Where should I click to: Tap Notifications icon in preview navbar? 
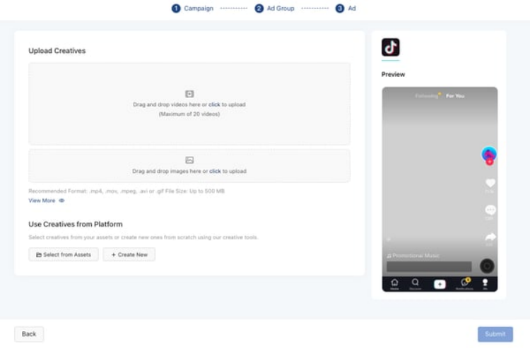pyautogui.click(x=464, y=284)
